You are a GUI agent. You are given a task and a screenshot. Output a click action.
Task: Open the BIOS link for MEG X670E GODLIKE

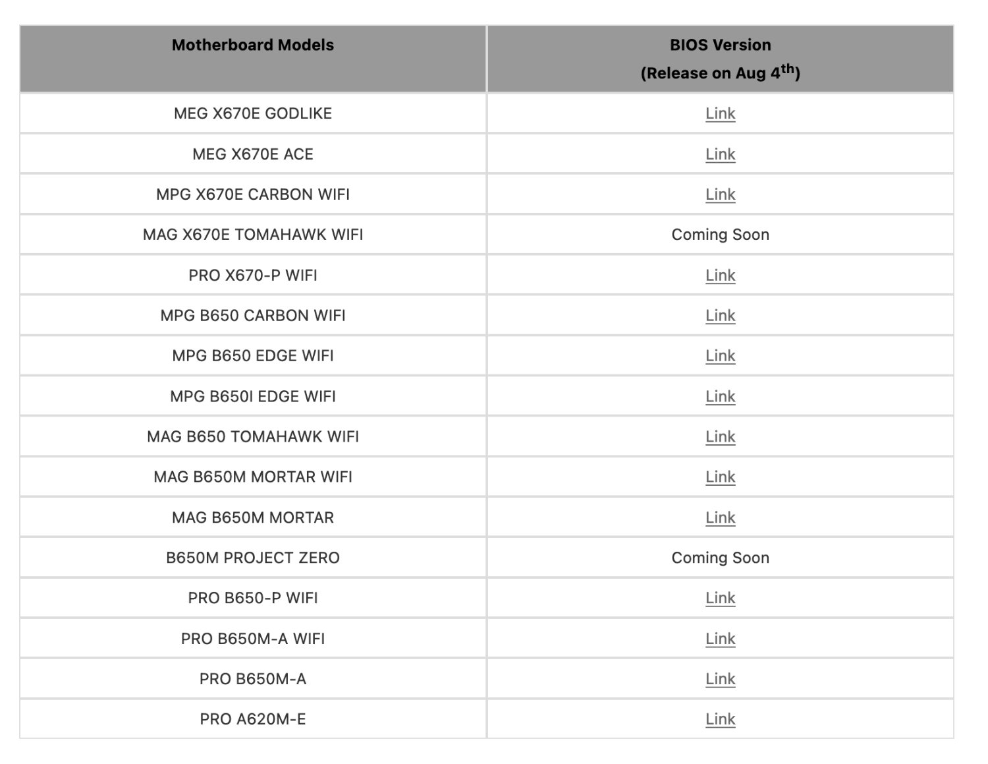point(720,113)
